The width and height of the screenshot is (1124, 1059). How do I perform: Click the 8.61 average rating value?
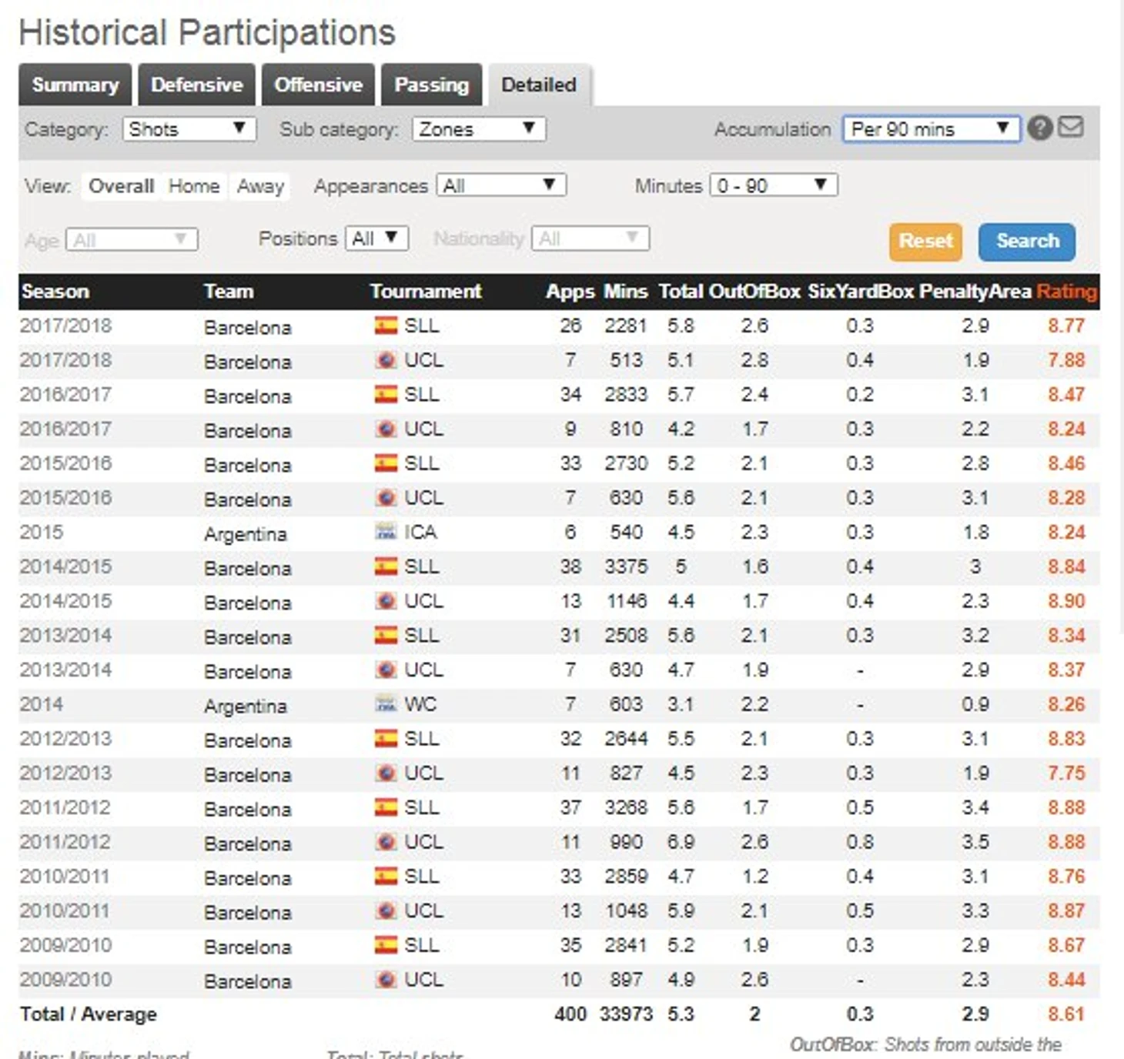tap(1066, 1014)
